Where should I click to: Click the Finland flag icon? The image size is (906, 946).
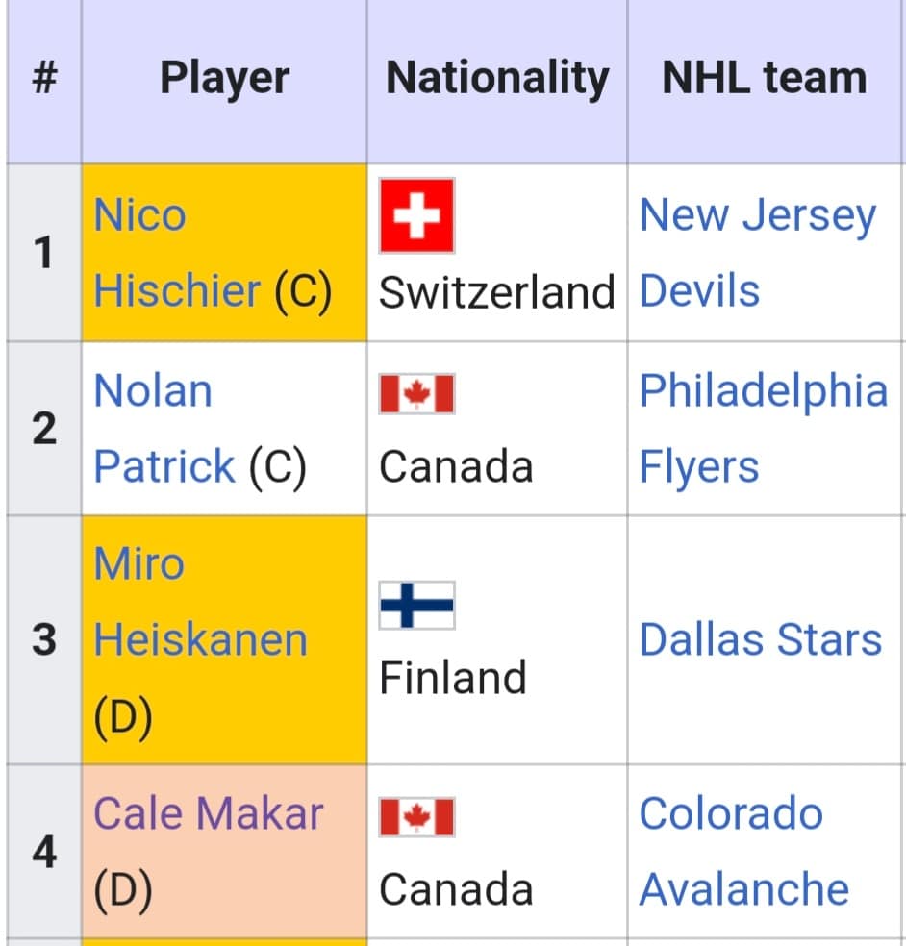coord(416,606)
